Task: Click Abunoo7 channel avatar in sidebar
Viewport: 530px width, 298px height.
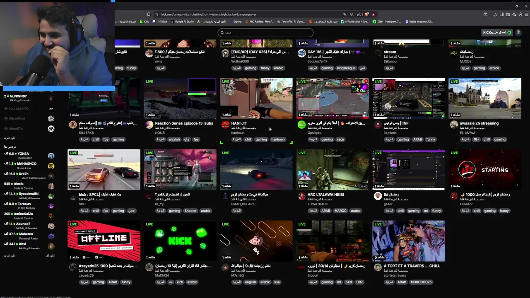Action: click(x=51, y=226)
